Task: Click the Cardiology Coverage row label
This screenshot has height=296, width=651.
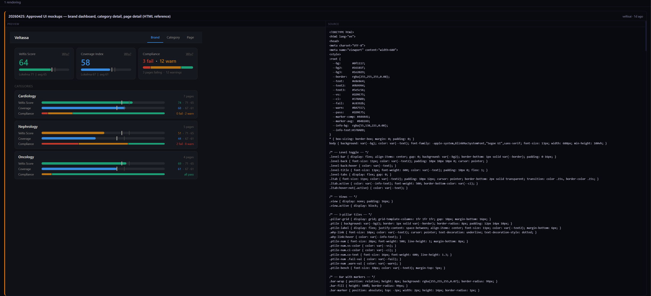Action: [25, 108]
